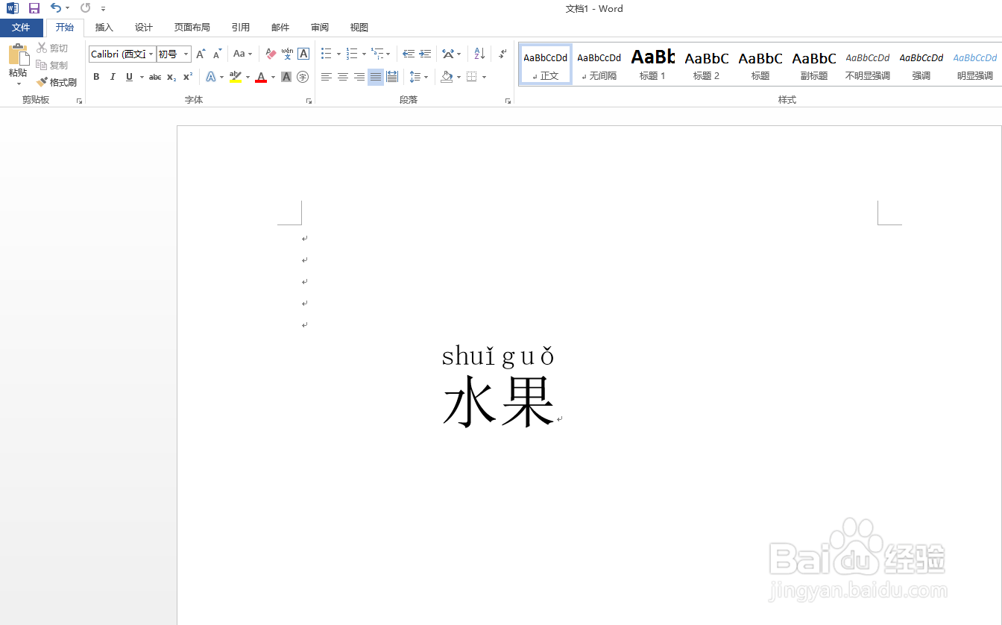The height and width of the screenshot is (625, 1002).
Task: Apply the 不明显强调 style
Action: tap(868, 64)
